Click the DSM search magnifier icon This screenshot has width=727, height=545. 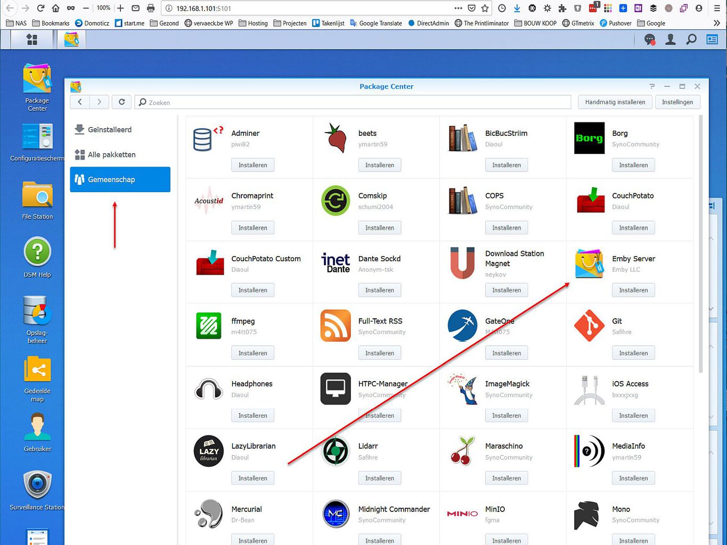(691, 39)
